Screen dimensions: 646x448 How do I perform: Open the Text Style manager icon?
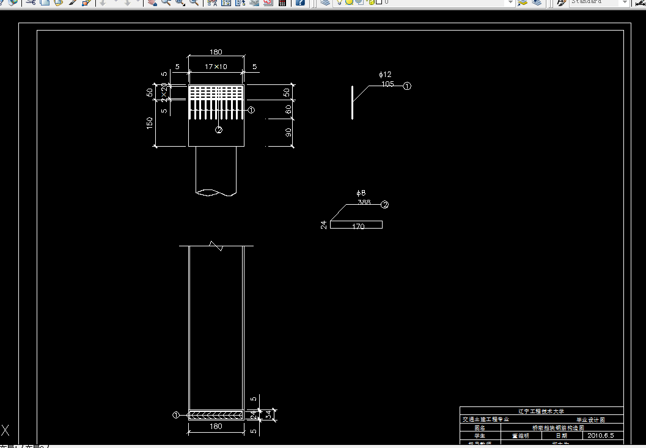[x=561, y=2]
